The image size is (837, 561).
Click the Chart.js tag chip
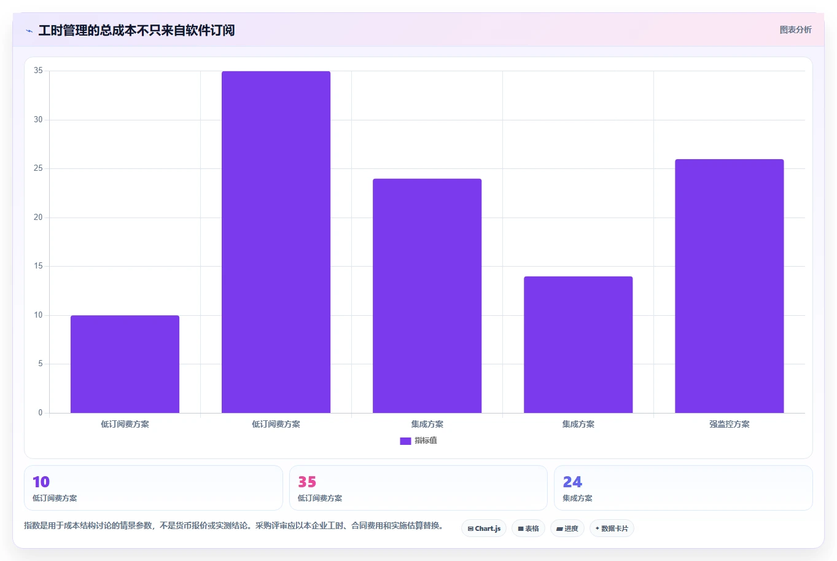(x=484, y=528)
